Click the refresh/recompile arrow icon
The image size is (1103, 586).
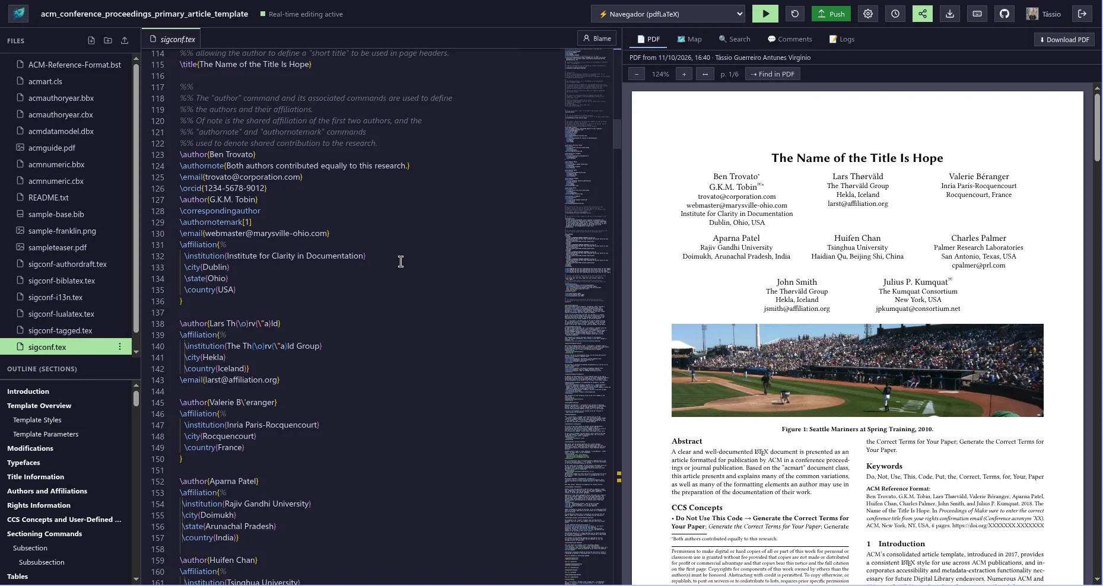pos(795,14)
